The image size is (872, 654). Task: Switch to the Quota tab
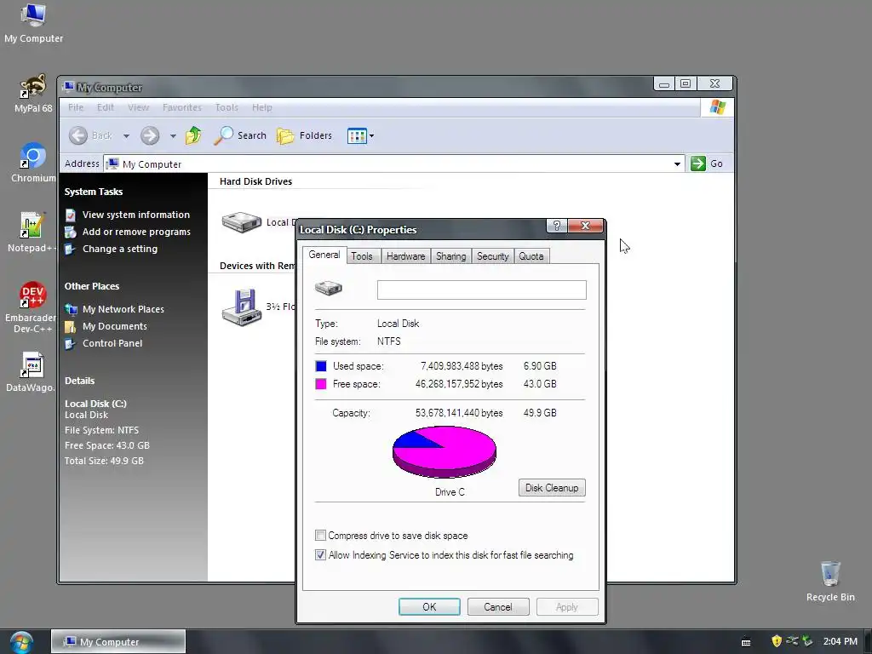click(531, 256)
